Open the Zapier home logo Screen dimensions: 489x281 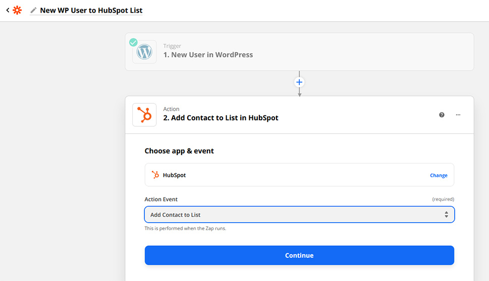(17, 10)
